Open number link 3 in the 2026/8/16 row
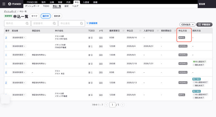 [6, 38]
